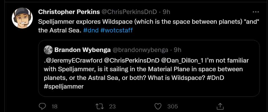The height and width of the screenshot is (112, 268).
Task: Open the share tweet icon
Action: [220, 106]
